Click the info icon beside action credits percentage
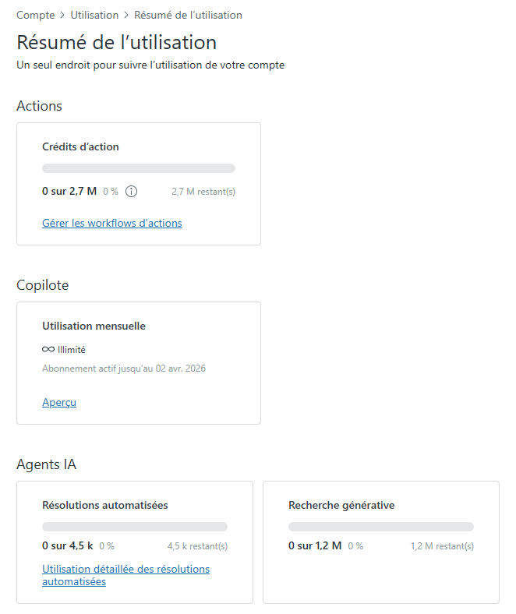This screenshot has width=516, height=614. (x=132, y=192)
